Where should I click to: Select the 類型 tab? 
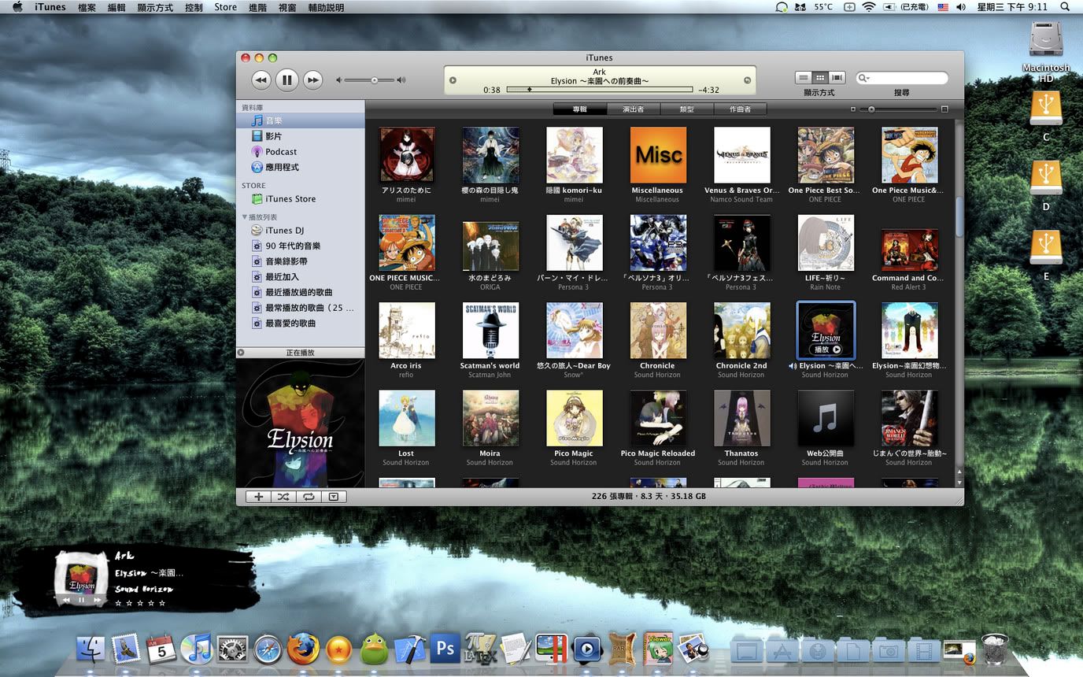(687, 109)
